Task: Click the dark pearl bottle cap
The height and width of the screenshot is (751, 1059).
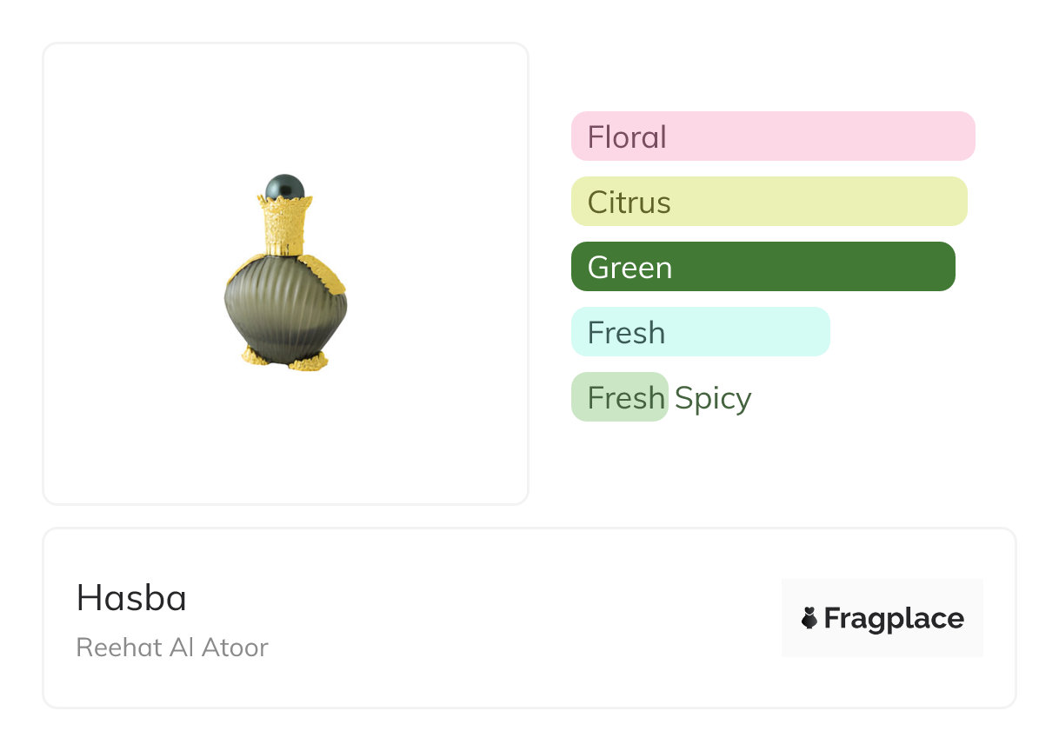Action: (284, 187)
